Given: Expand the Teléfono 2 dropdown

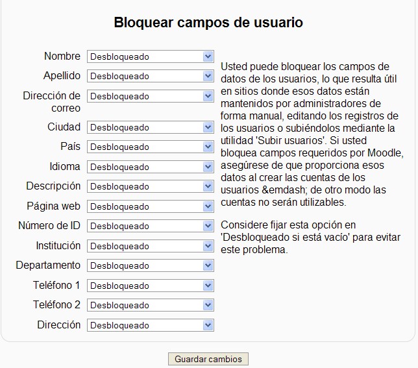Looking at the screenshot, I should 150,305.
